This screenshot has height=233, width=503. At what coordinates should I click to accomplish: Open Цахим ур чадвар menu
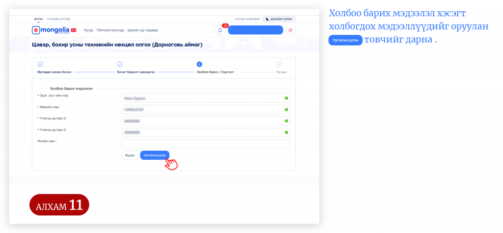tap(142, 30)
